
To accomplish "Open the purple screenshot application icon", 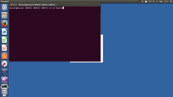I will (4, 80).
